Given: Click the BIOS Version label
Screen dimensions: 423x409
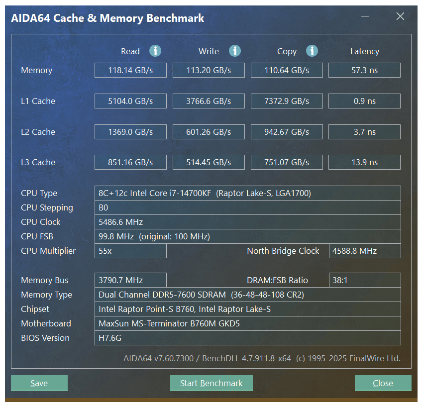Looking at the screenshot, I should pos(45,338).
